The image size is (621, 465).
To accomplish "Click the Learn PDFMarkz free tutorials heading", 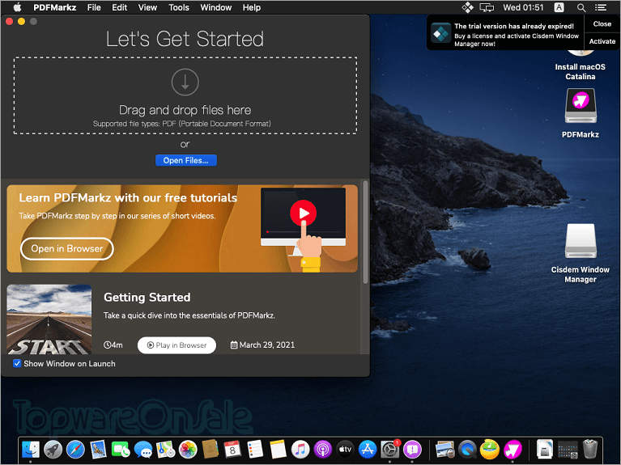I will tap(128, 197).
